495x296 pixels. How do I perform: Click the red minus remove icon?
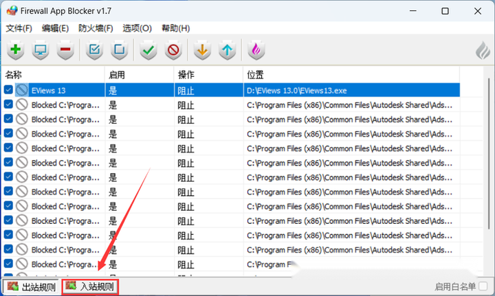click(x=65, y=50)
